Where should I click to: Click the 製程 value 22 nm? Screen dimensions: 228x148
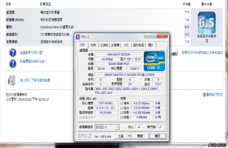click(x=101, y=68)
